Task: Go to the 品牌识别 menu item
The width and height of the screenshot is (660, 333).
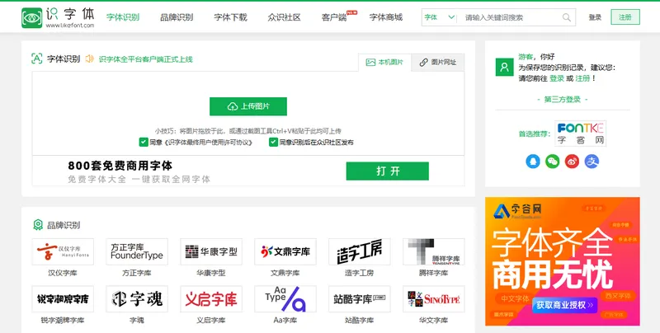Action: pyautogui.click(x=177, y=17)
